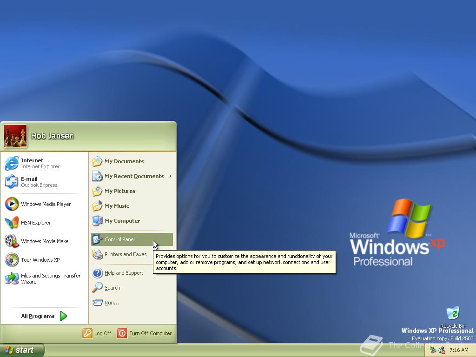Open the MSN Explorer butterfly icon
476x357 pixels.
pos(12,223)
